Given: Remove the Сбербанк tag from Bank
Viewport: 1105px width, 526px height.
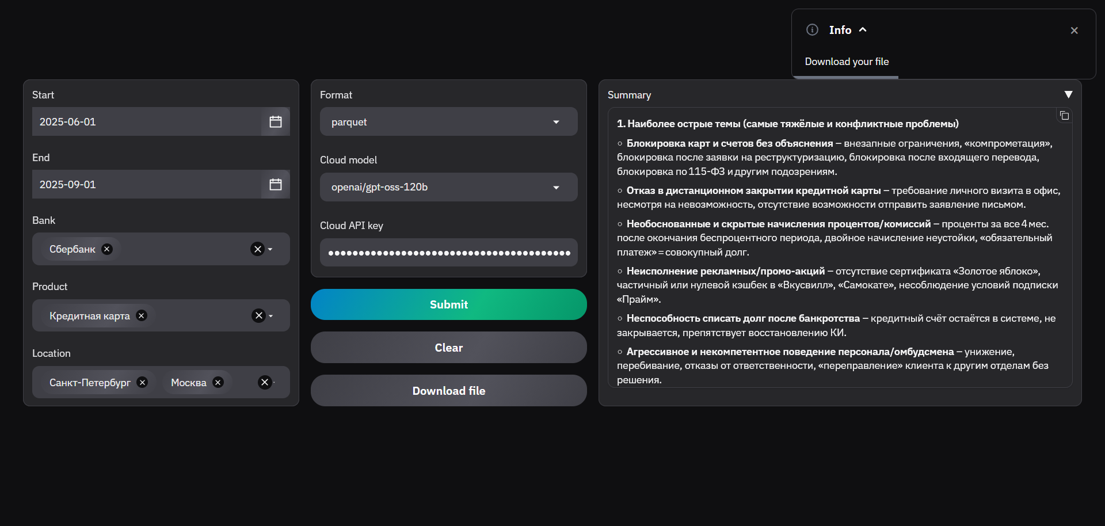Looking at the screenshot, I should [x=107, y=249].
